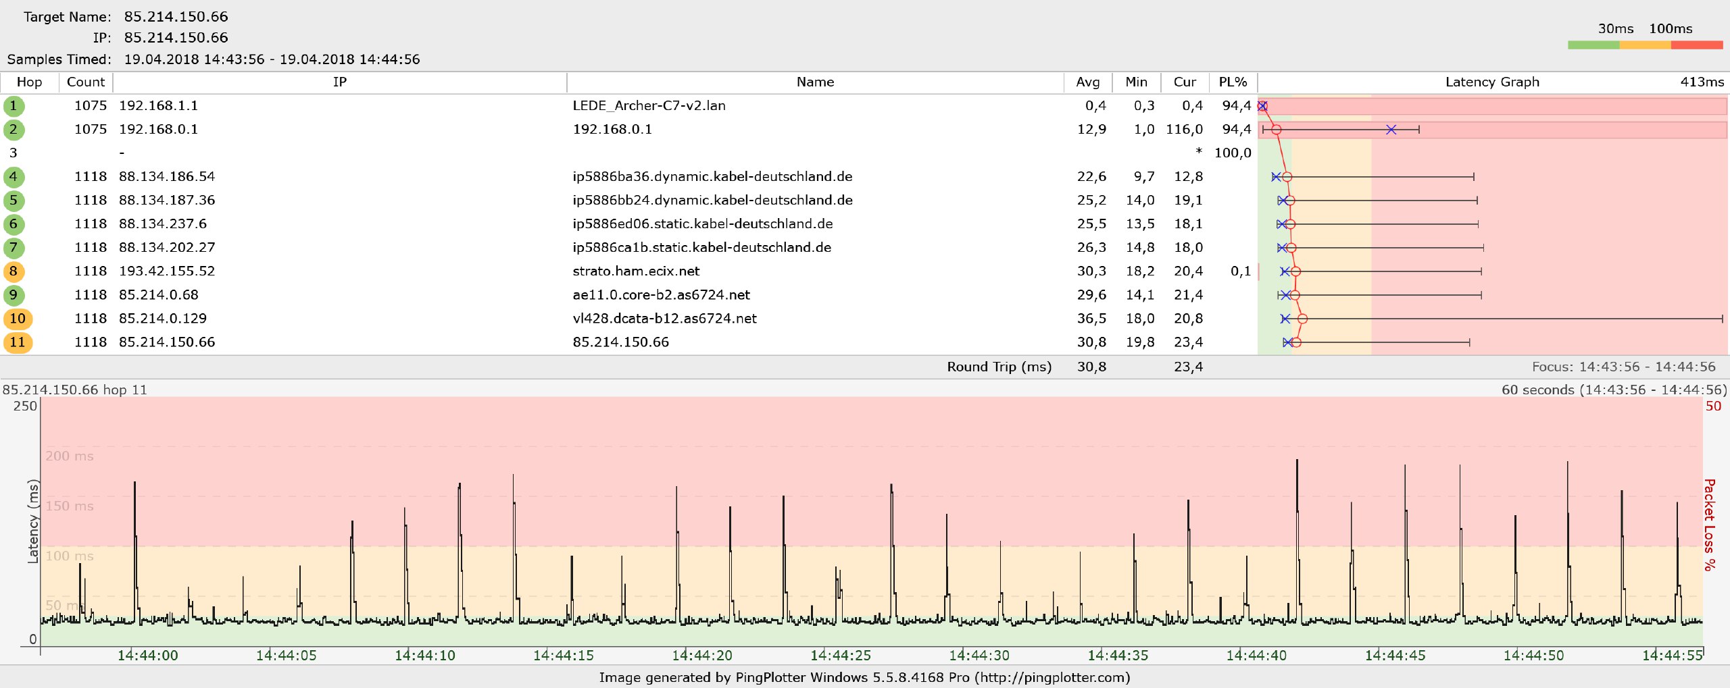Screen dimensions: 1730x688
Task: Sort by the PL% column header
Action: click(x=1233, y=82)
